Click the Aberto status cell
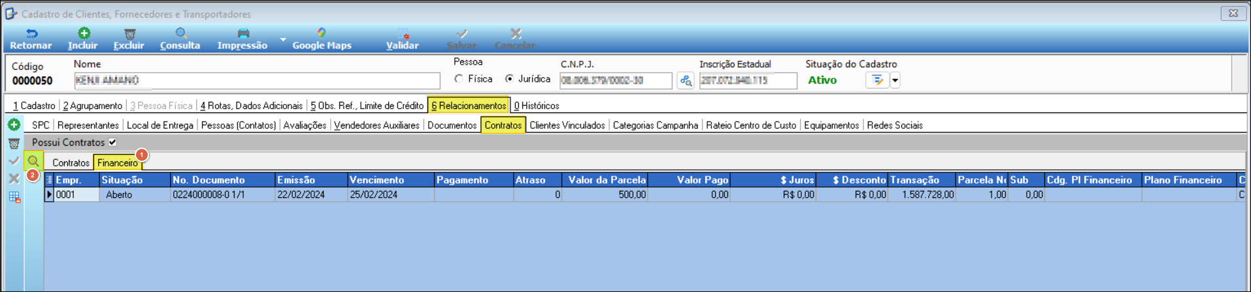 (135, 195)
